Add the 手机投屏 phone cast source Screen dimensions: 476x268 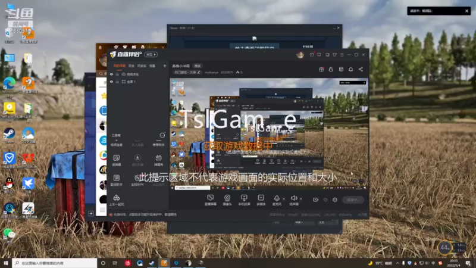pyautogui.click(x=244, y=200)
